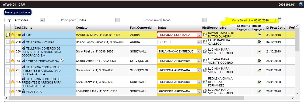The image size is (304, 102).
Task: Click person icon next to BRASILATA client
Action: 24,91
